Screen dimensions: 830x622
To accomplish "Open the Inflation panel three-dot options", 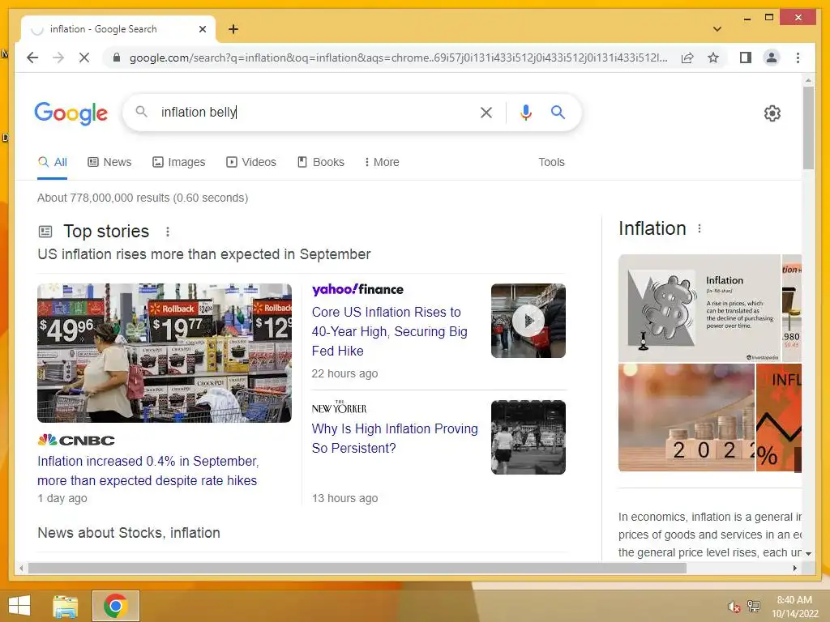I will click(x=700, y=228).
